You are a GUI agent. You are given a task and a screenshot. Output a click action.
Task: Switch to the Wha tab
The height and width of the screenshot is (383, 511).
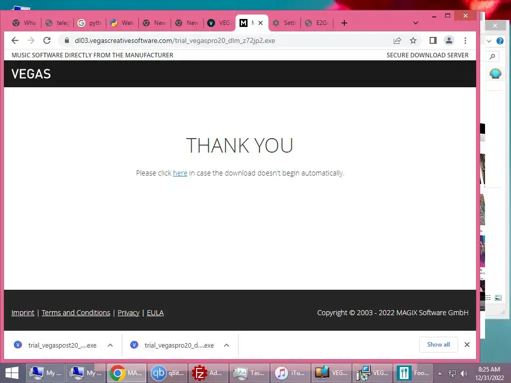[25, 23]
